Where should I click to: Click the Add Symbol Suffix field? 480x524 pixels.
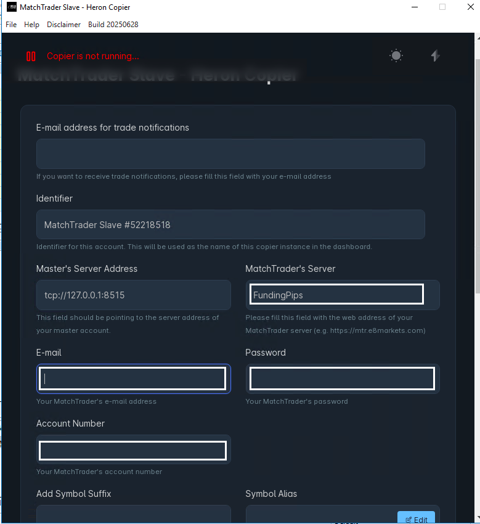coord(133,514)
